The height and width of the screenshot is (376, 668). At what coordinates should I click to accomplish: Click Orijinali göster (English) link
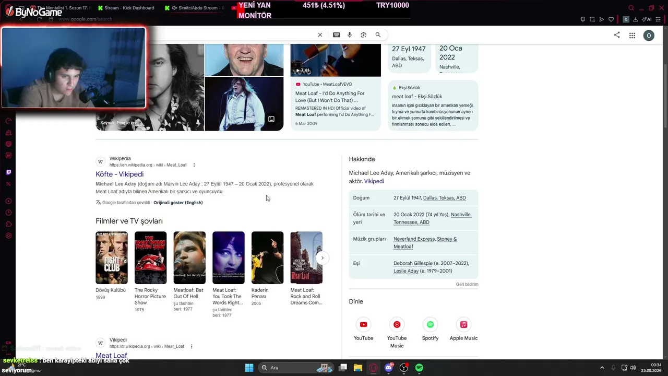coord(178,203)
